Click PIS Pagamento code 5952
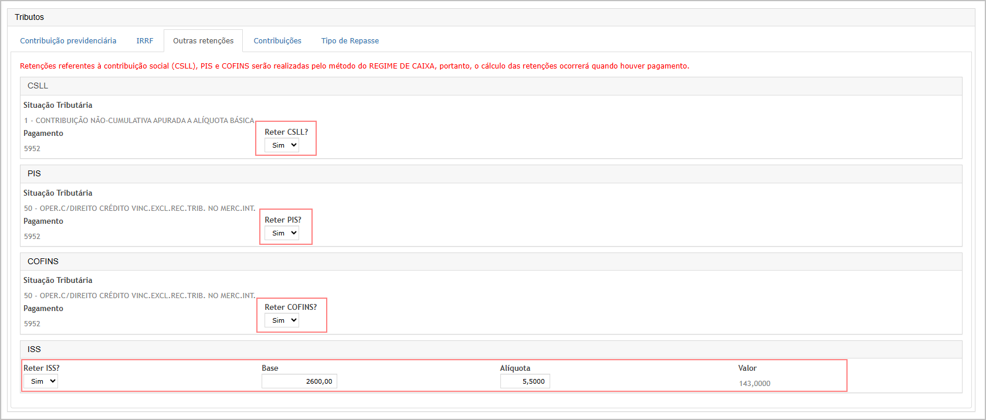 tap(32, 237)
